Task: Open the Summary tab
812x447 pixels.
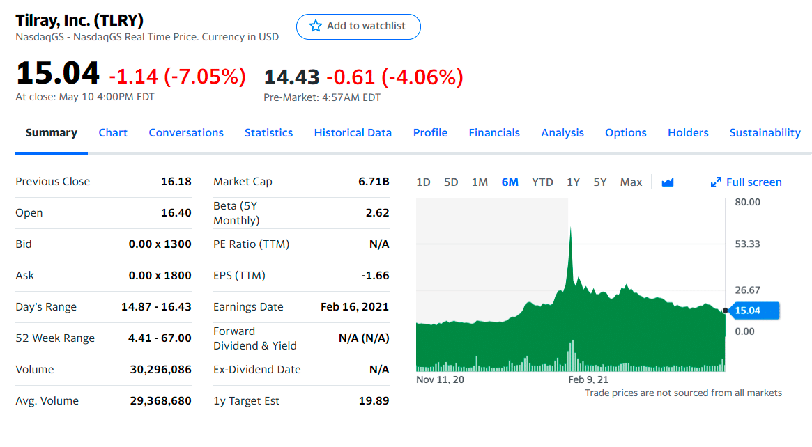Action: coord(52,133)
